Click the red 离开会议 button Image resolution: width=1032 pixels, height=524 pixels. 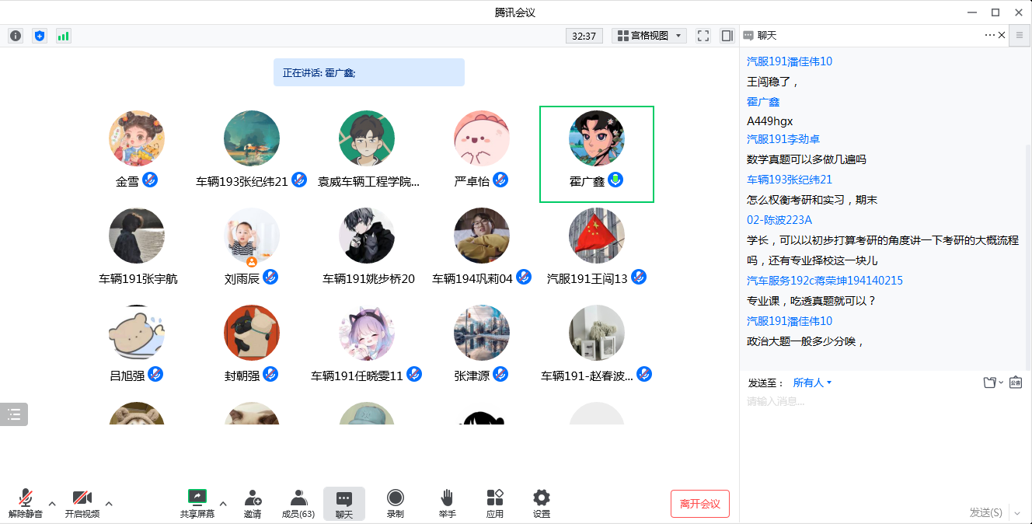(x=699, y=504)
